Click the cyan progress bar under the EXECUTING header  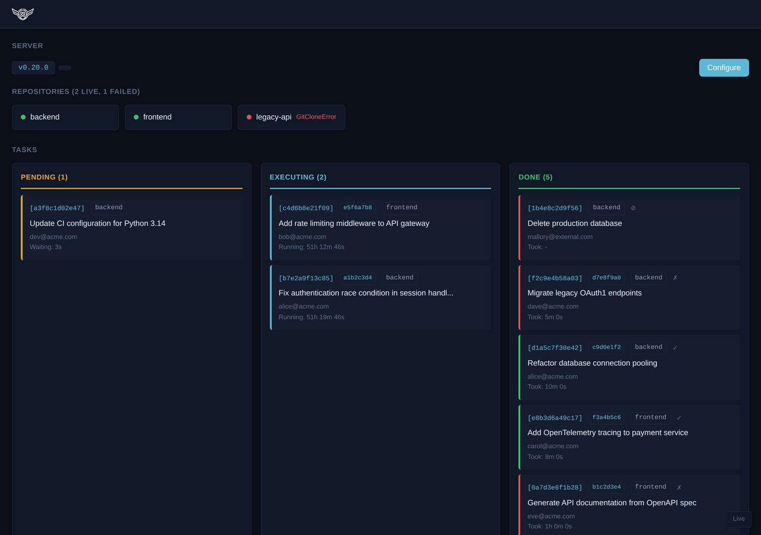[x=380, y=188]
